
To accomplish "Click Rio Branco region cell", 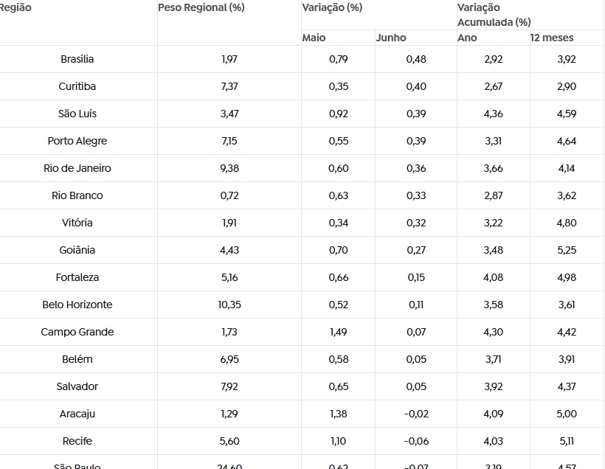I will pyautogui.click(x=77, y=195).
